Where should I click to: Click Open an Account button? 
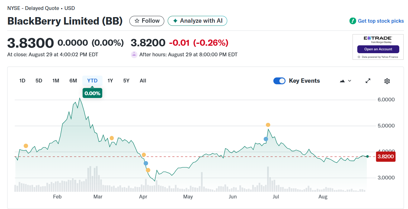(378, 49)
